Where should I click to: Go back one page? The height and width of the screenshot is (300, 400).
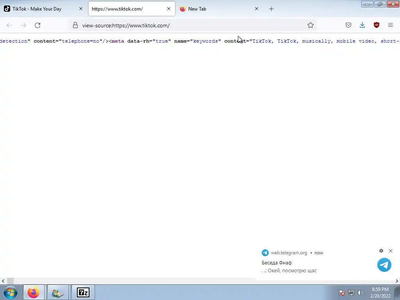tap(9, 25)
